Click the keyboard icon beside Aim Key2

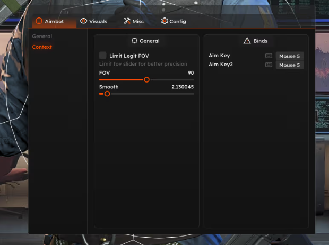(x=269, y=65)
